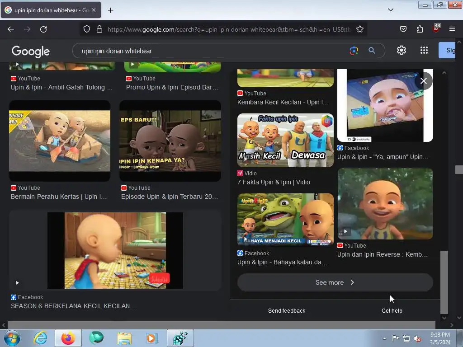Open the muted volume tray icon
The image size is (463, 347).
click(417, 339)
